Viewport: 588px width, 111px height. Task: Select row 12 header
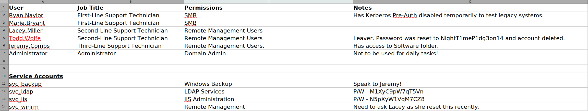click(4, 91)
